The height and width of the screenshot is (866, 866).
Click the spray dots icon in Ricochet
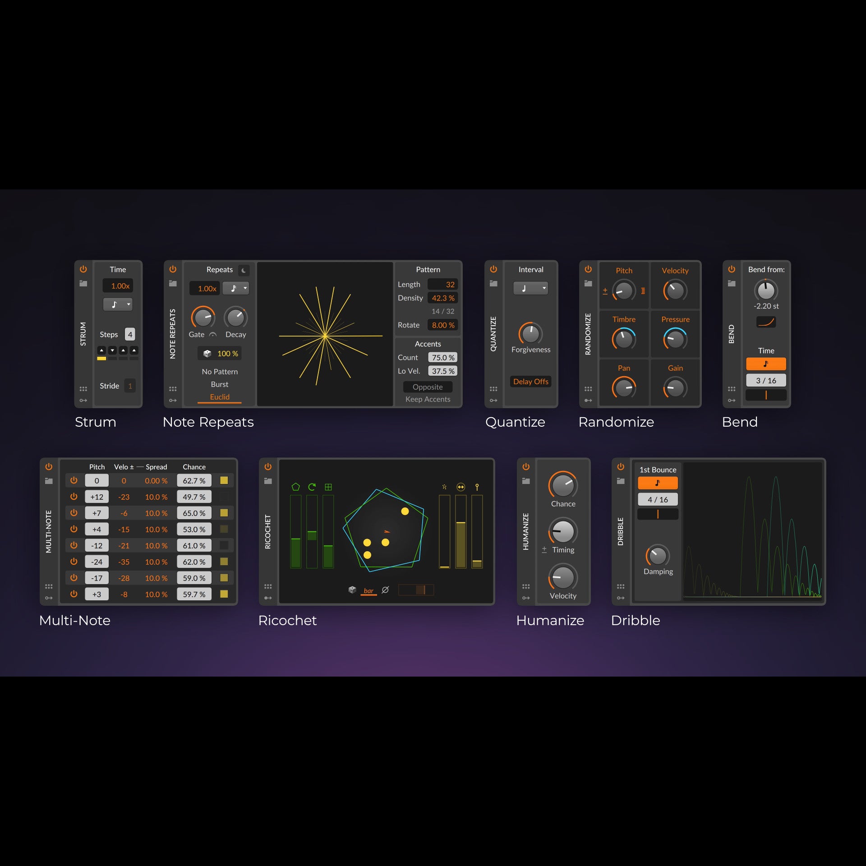[444, 487]
